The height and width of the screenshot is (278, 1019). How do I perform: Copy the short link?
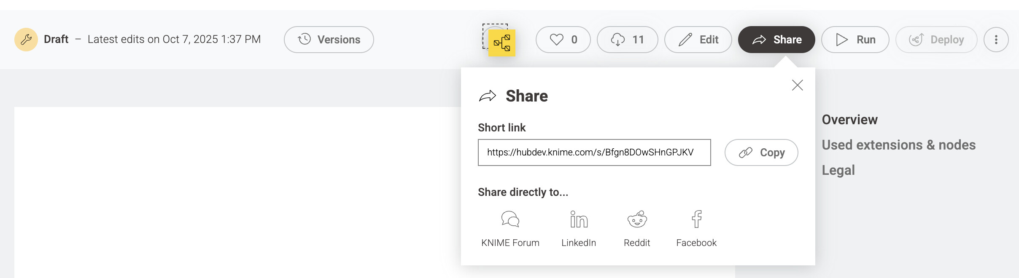(x=761, y=152)
